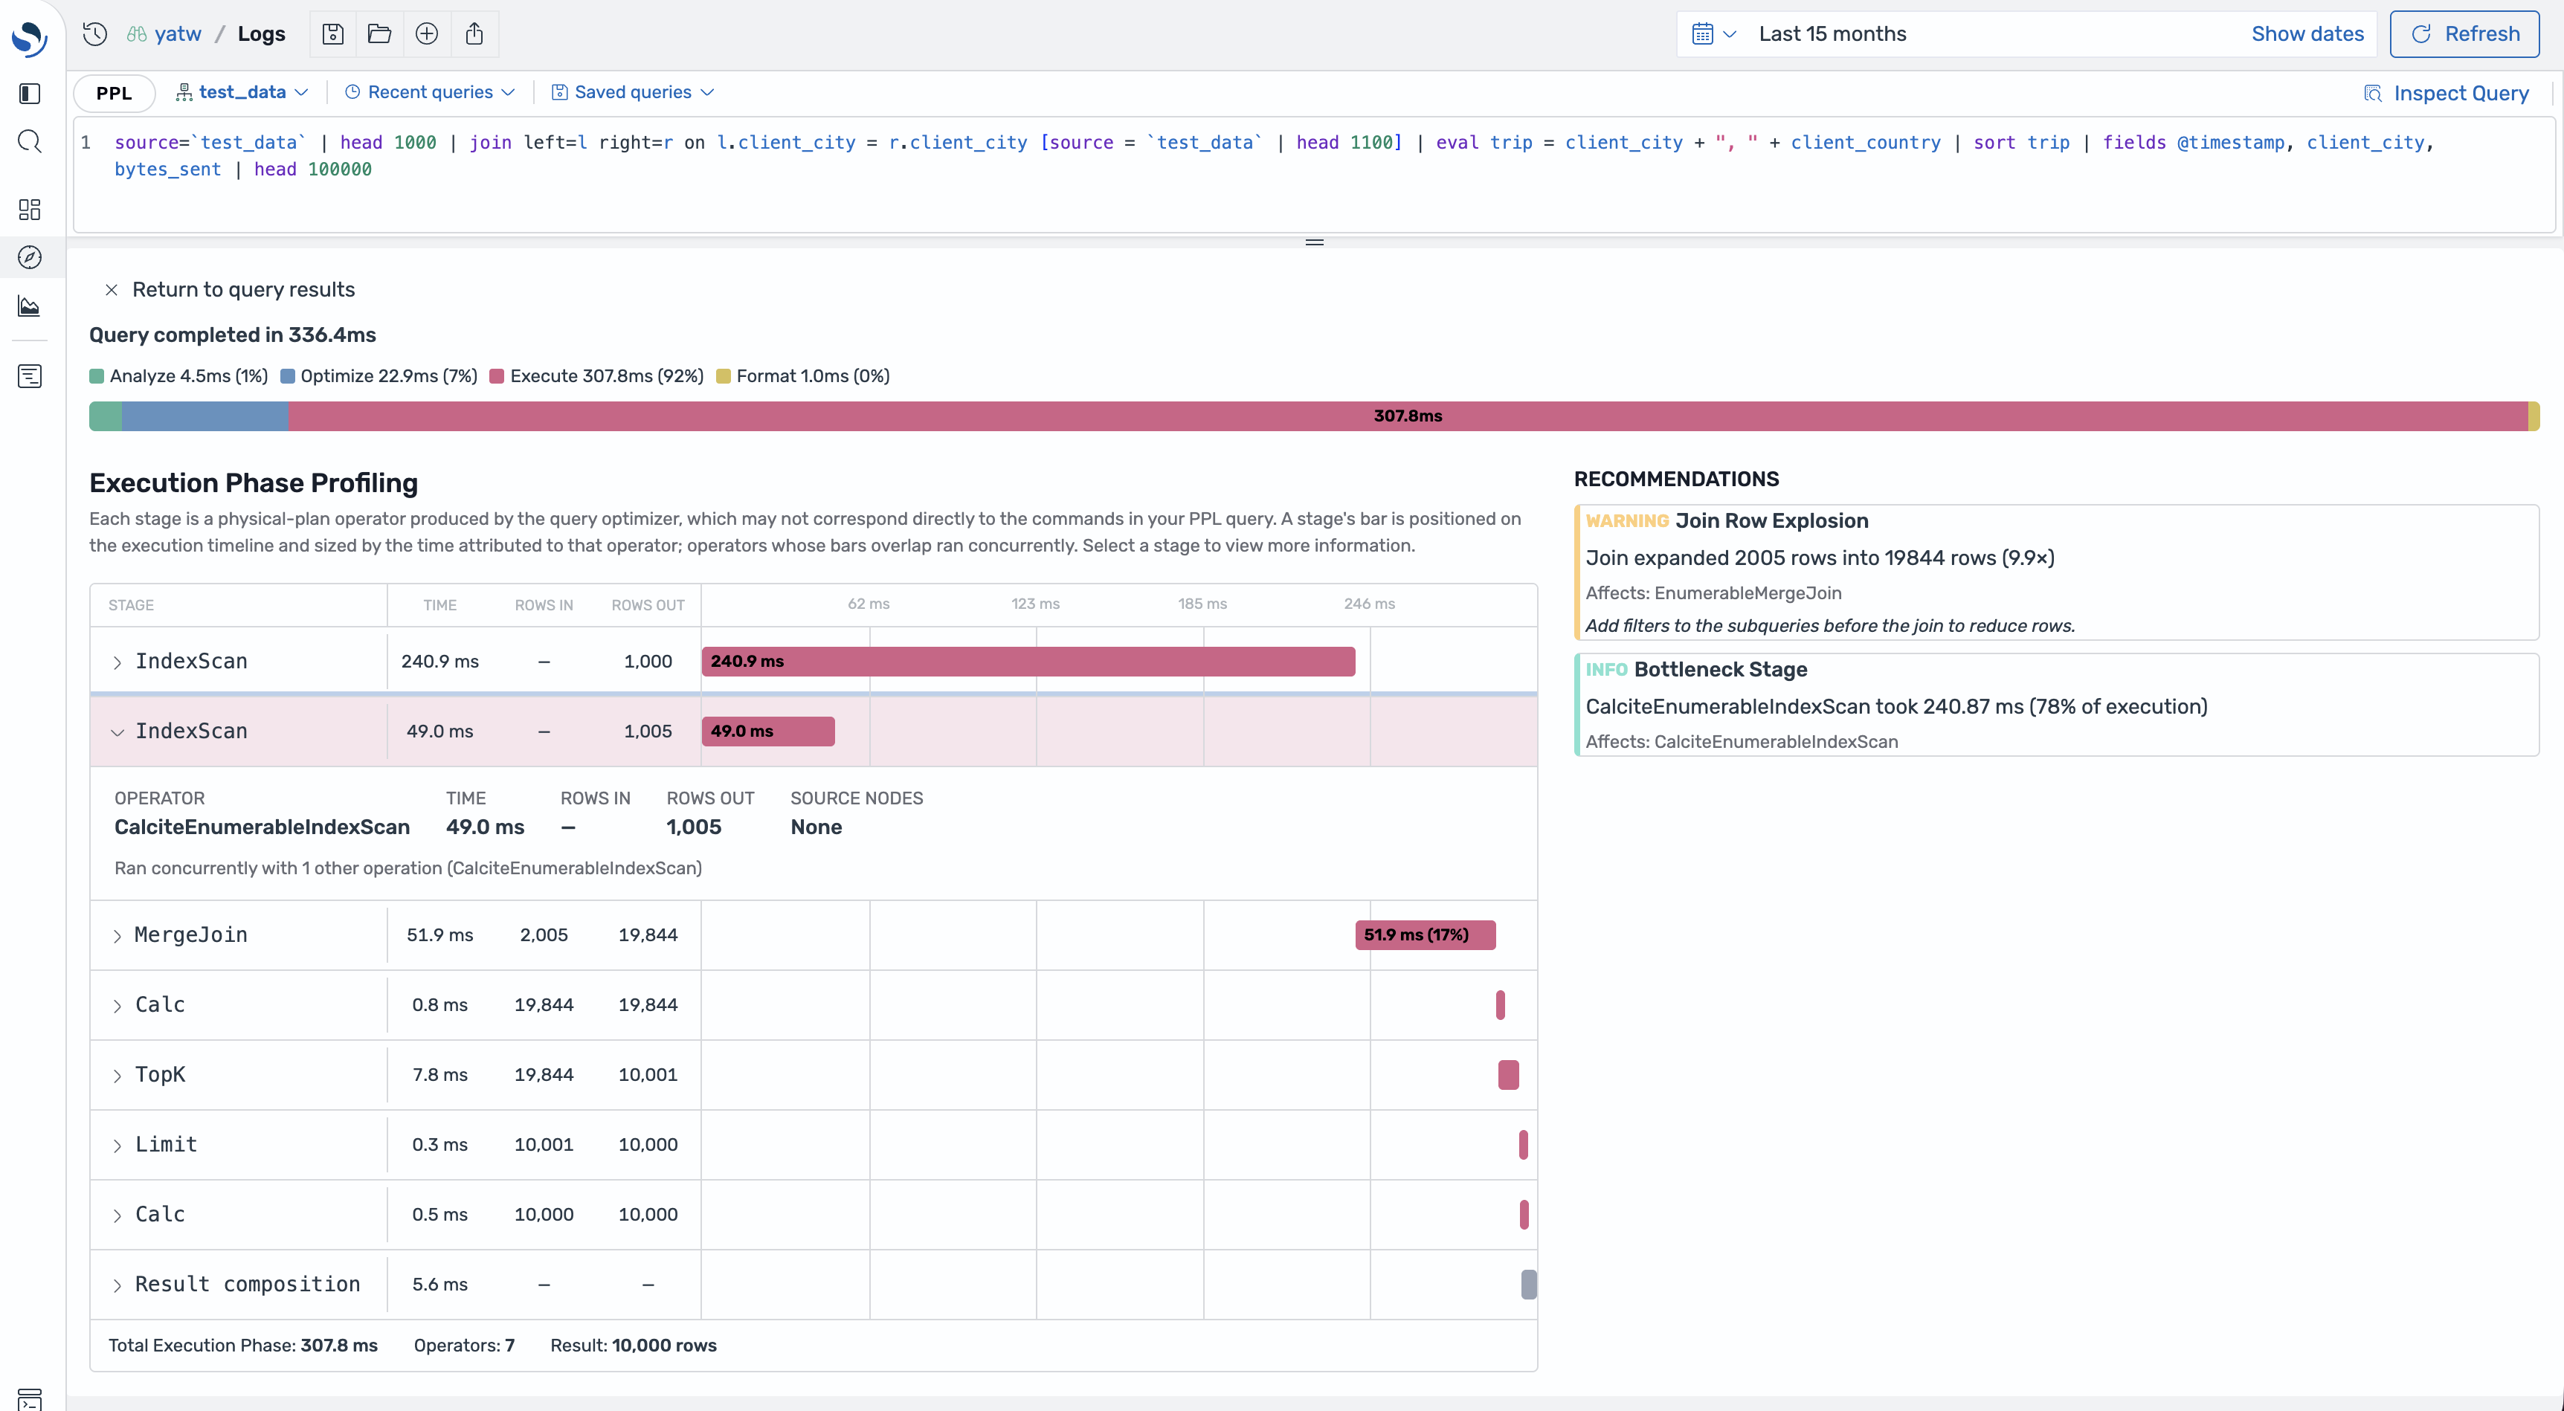Screen dimensions: 2564x1411
Task: Open the dashboards grid icon in sidebar
Action: [30, 209]
